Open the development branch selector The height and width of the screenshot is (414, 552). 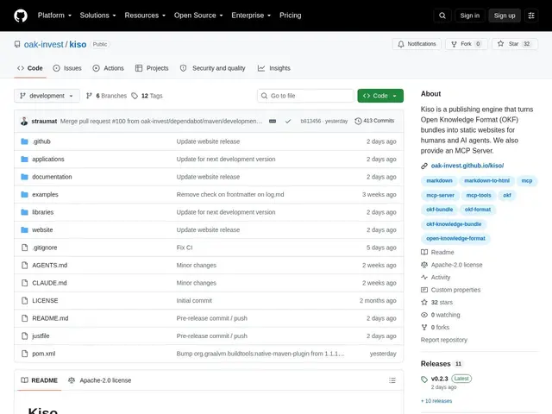point(47,96)
